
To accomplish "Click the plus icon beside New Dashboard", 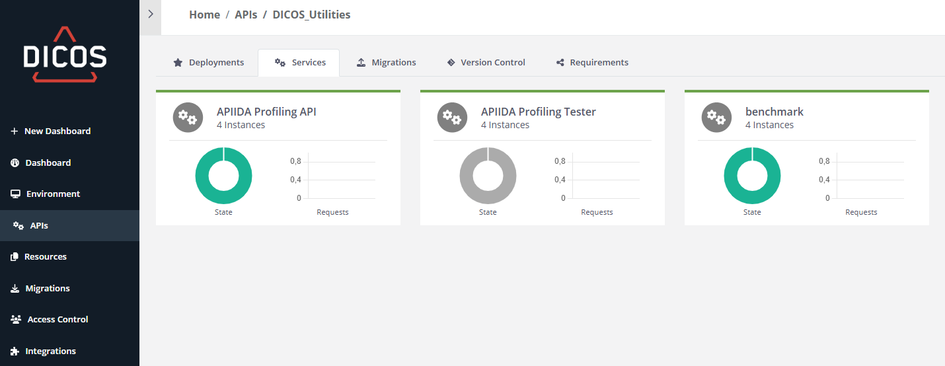I will [x=15, y=131].
